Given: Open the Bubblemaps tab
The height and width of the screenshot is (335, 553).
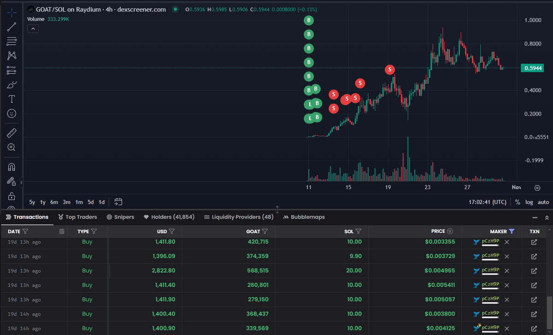Looking at the screenshot, I should [304, 217].
